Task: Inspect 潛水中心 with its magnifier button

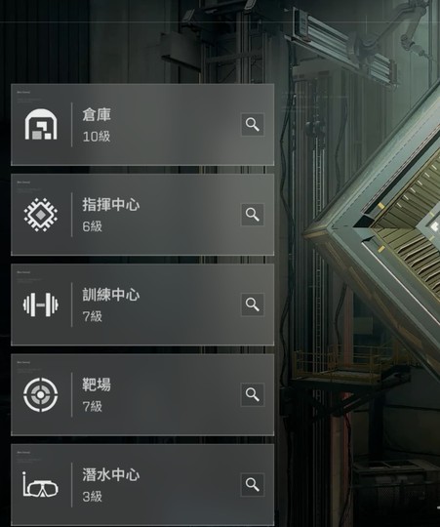Action: 253,485
